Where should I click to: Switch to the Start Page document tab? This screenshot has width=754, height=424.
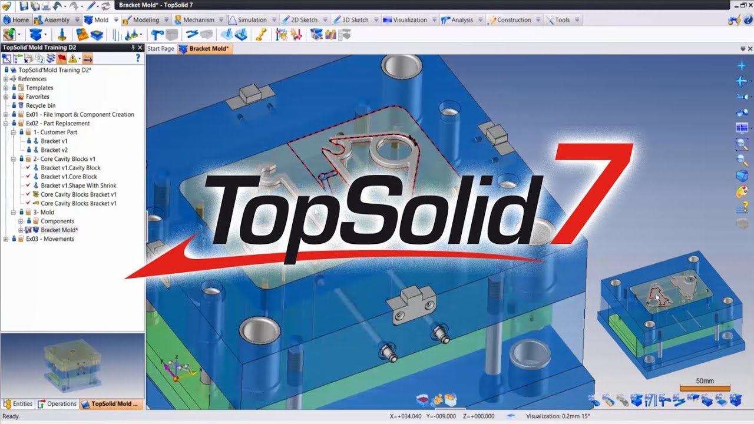[x=161, y=49]
